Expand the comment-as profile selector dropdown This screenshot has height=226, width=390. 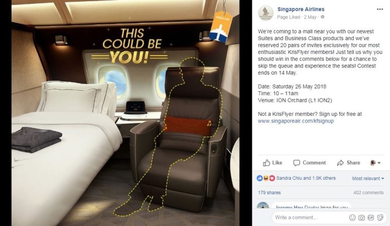click(x=376, y=163)
